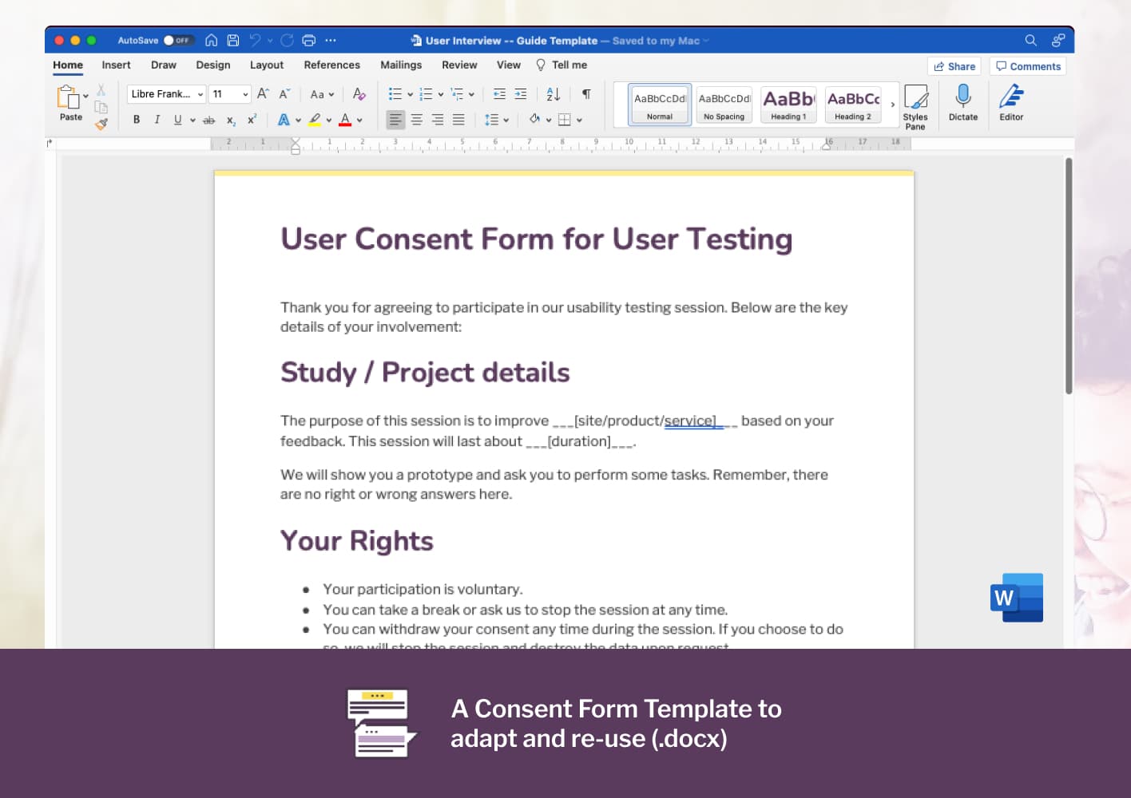Clear all formatting
This screenshot has width=1131, height=798.
(359, 94)
